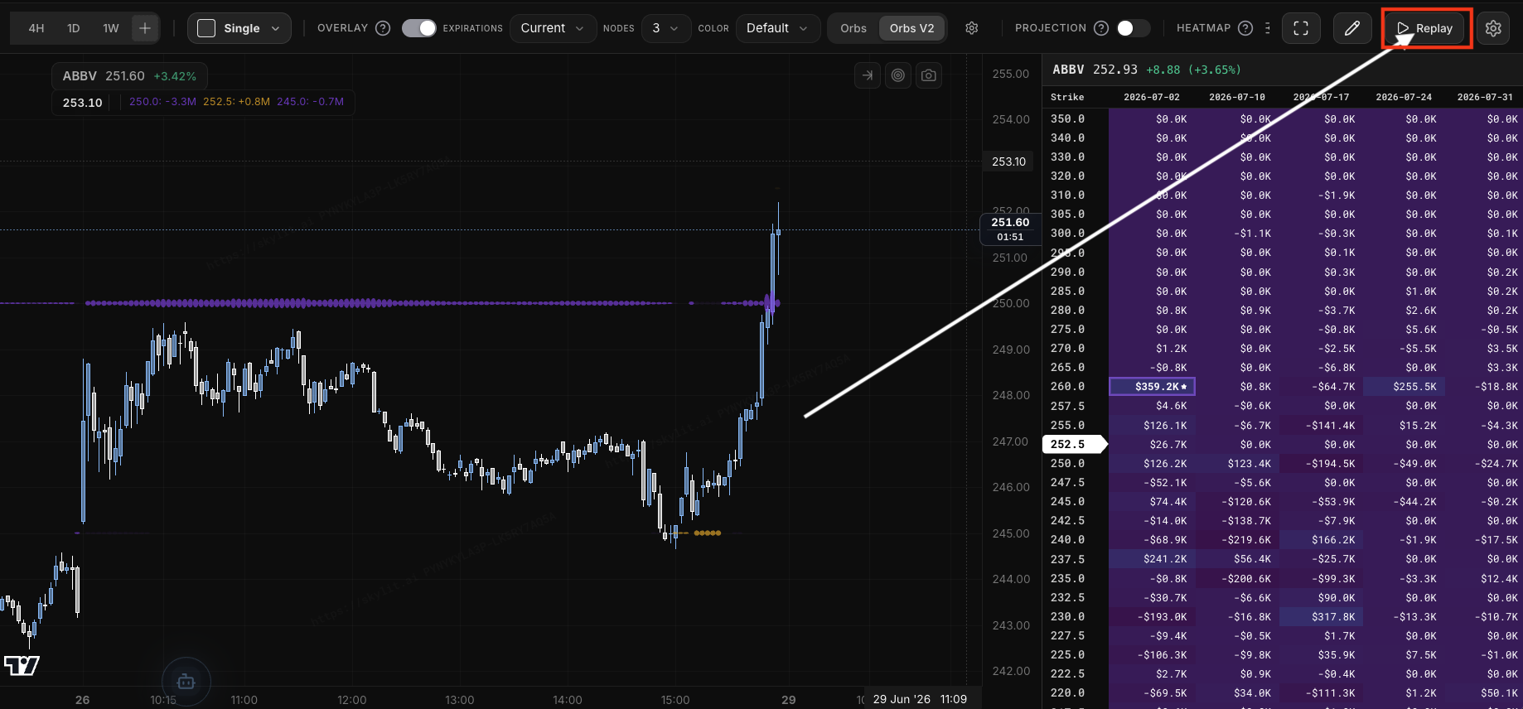Viewport: 1523px width, 709px height.
Task: Select the $241.2K cell in the 237.5 row
Action: pos(1152,559)
